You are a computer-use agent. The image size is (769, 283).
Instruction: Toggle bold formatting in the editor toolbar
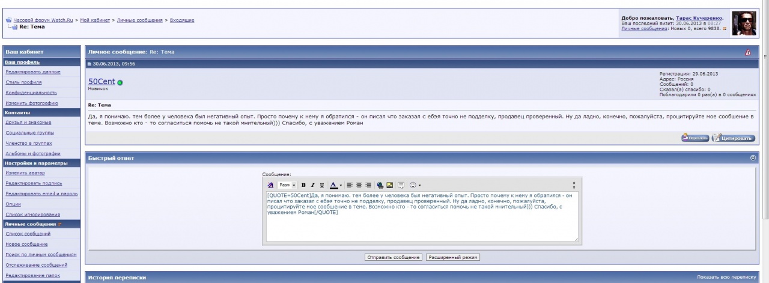tap(303, 184)
